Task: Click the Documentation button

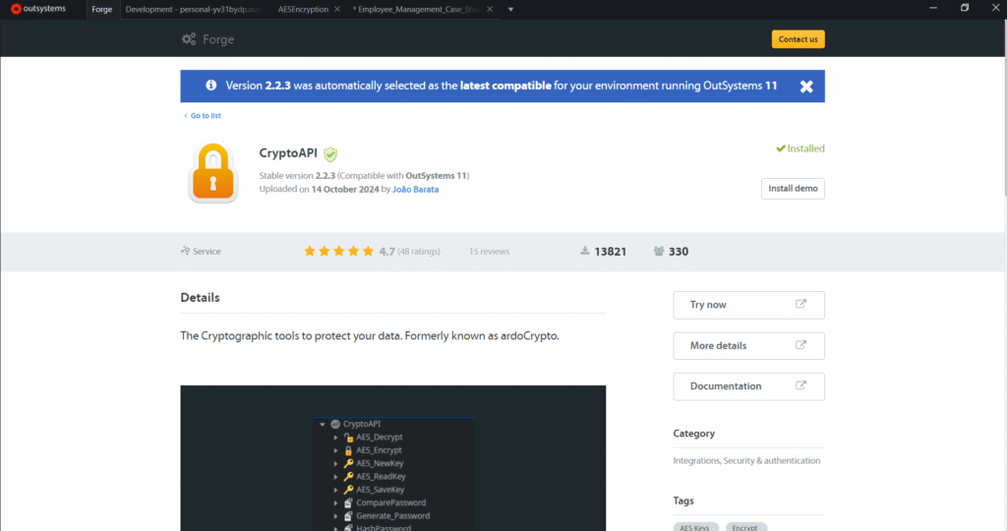Action: click(x=748, y=386)
